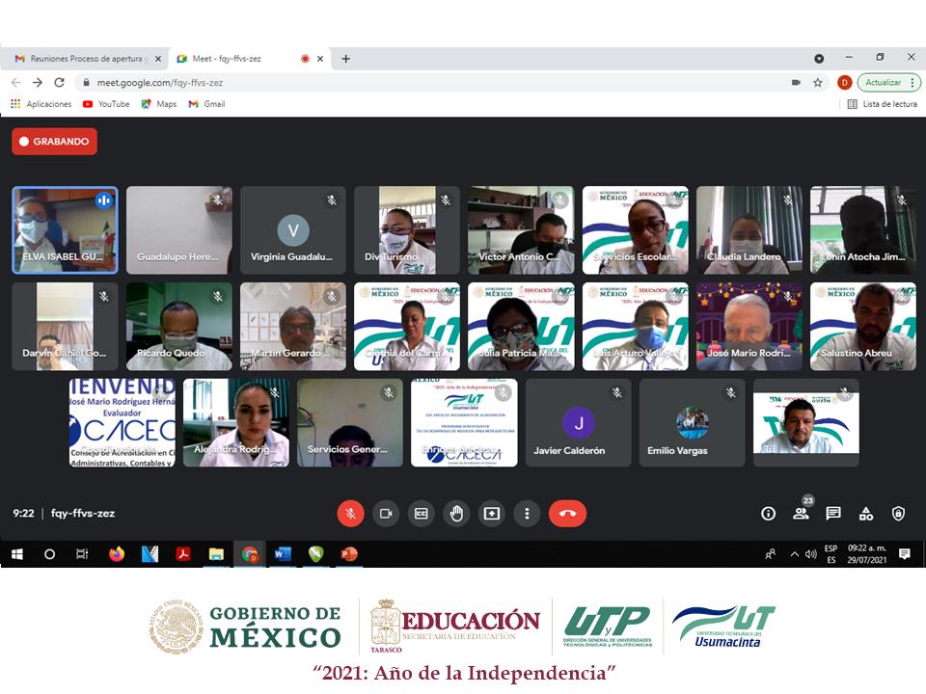Open the chat panel
This screenshot has width=926, height=694.
pyautogui.click(x=833, y=514)
